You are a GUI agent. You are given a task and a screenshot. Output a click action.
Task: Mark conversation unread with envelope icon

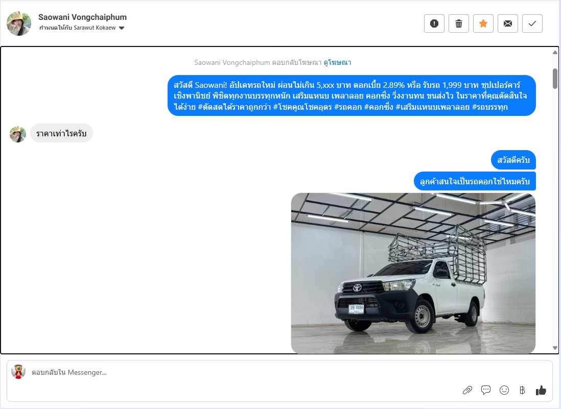(x=508, y=23)
